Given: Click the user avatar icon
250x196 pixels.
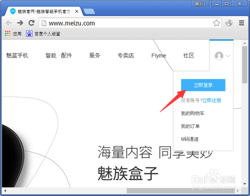Looking at the screenshot, I should click(x=219, y=56).
